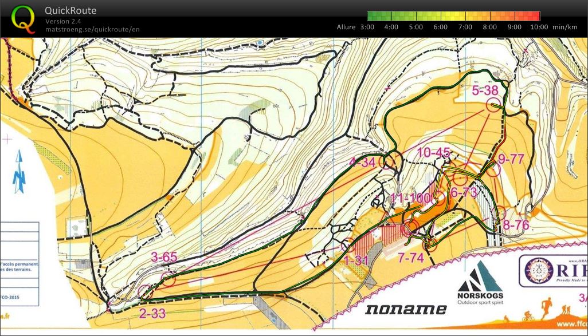Screen dimensions: 588x336
Task: Click the 3:00 pace value
Action: coord(367,27)
